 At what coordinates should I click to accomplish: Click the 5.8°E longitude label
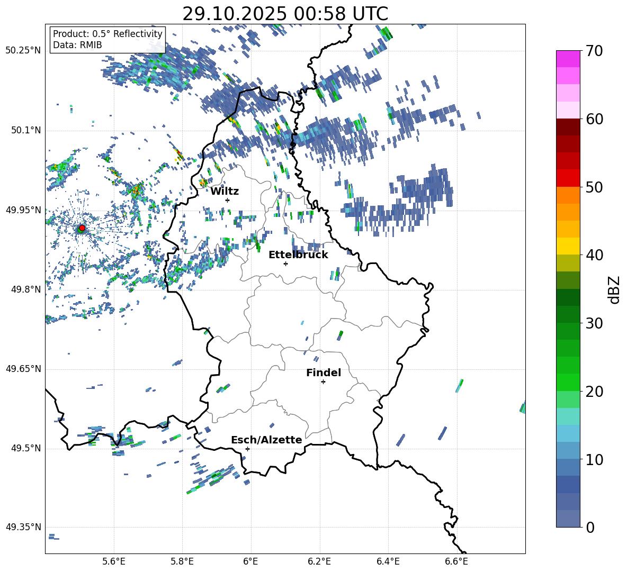tap(182, 561)
